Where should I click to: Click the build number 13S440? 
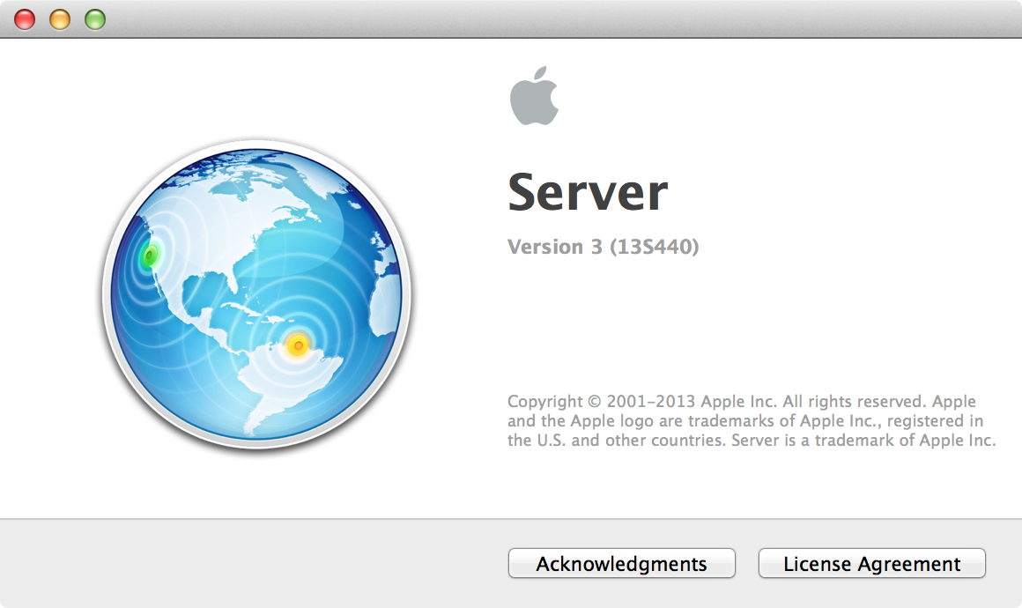654,248
